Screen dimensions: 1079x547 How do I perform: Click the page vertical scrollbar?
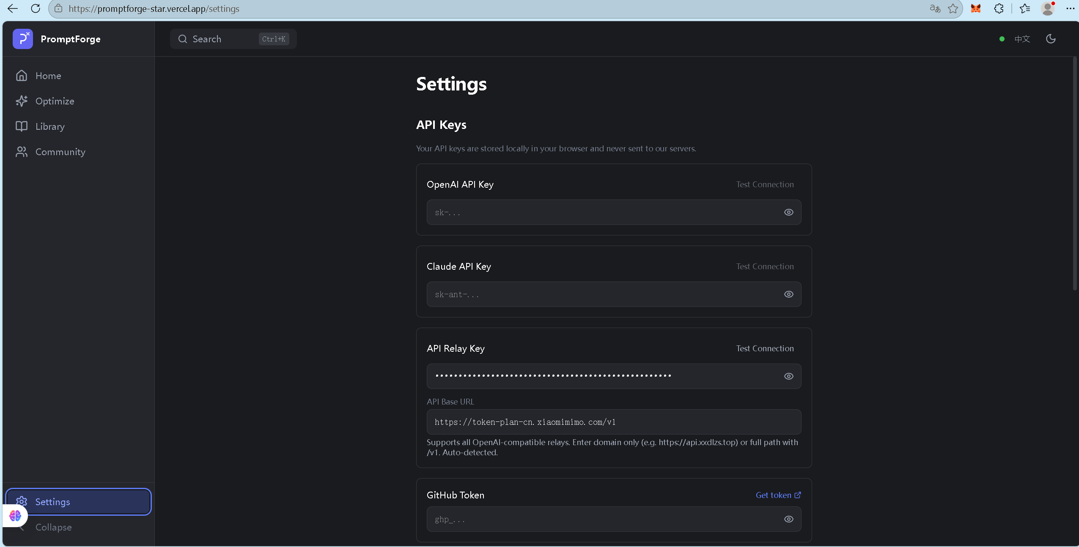(x=1075, y=174)
